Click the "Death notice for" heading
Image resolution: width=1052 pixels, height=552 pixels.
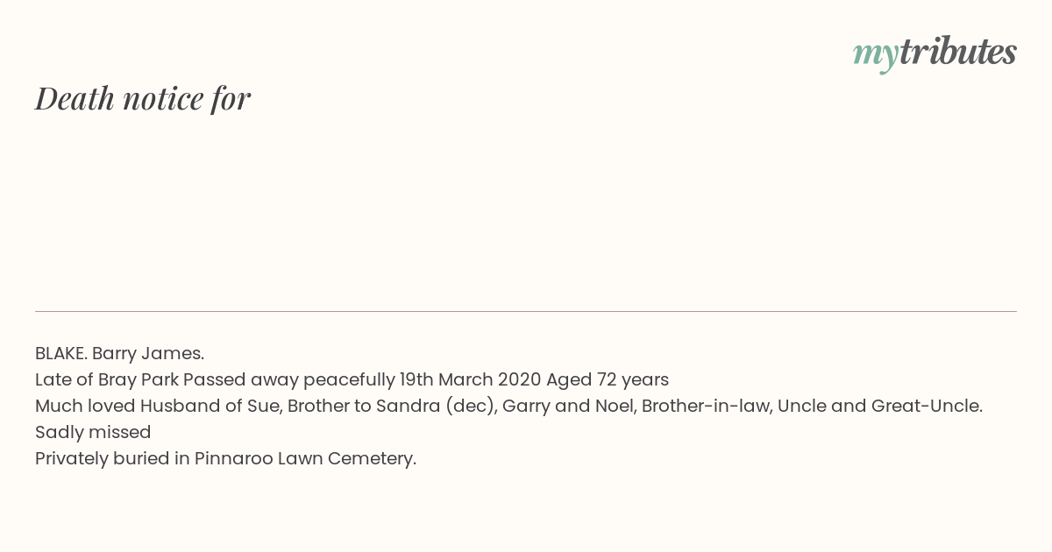coord(143,98)
